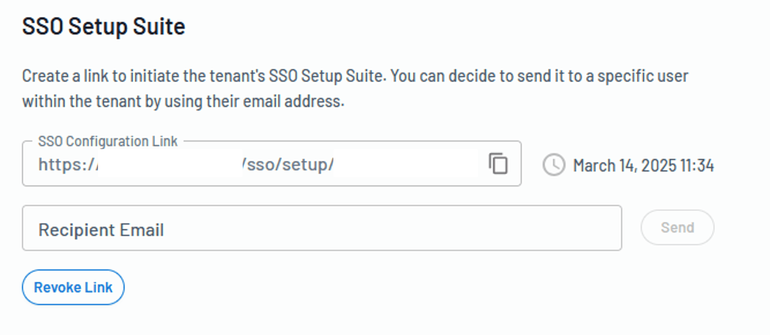Select the SSO Setup Suite heading
Viewport: 770px width, 335px height.
103,26
